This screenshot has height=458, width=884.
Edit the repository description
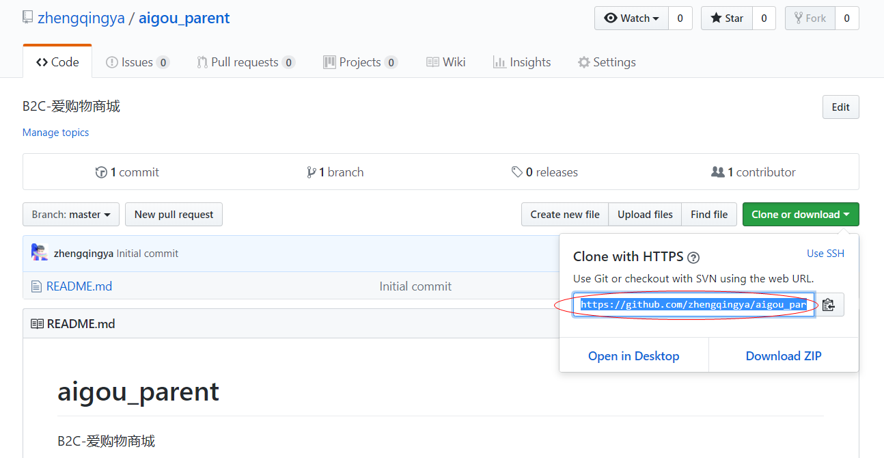(841, 107)
